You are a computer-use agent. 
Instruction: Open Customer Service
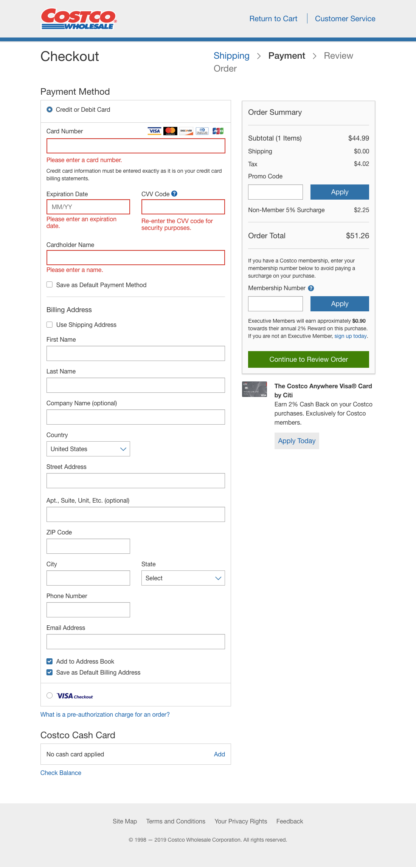(x=345, y=19)
